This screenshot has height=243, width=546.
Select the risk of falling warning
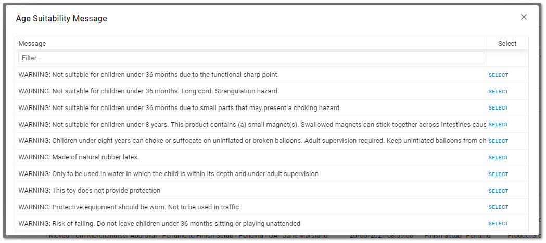498,224
